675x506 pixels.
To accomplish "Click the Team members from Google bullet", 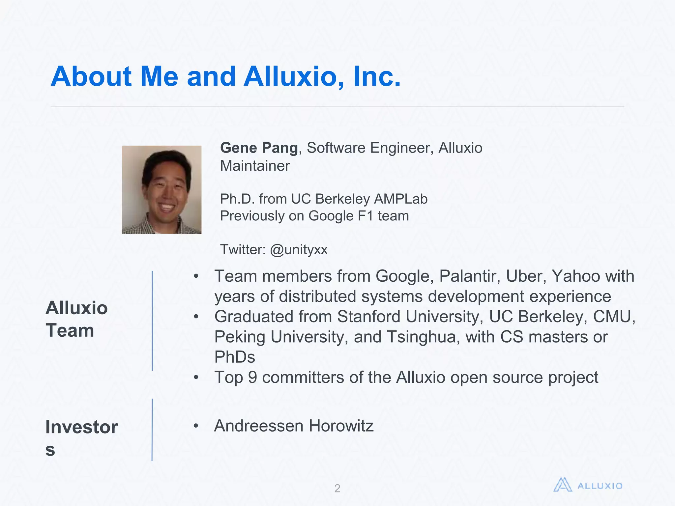I will click(424, 276).
